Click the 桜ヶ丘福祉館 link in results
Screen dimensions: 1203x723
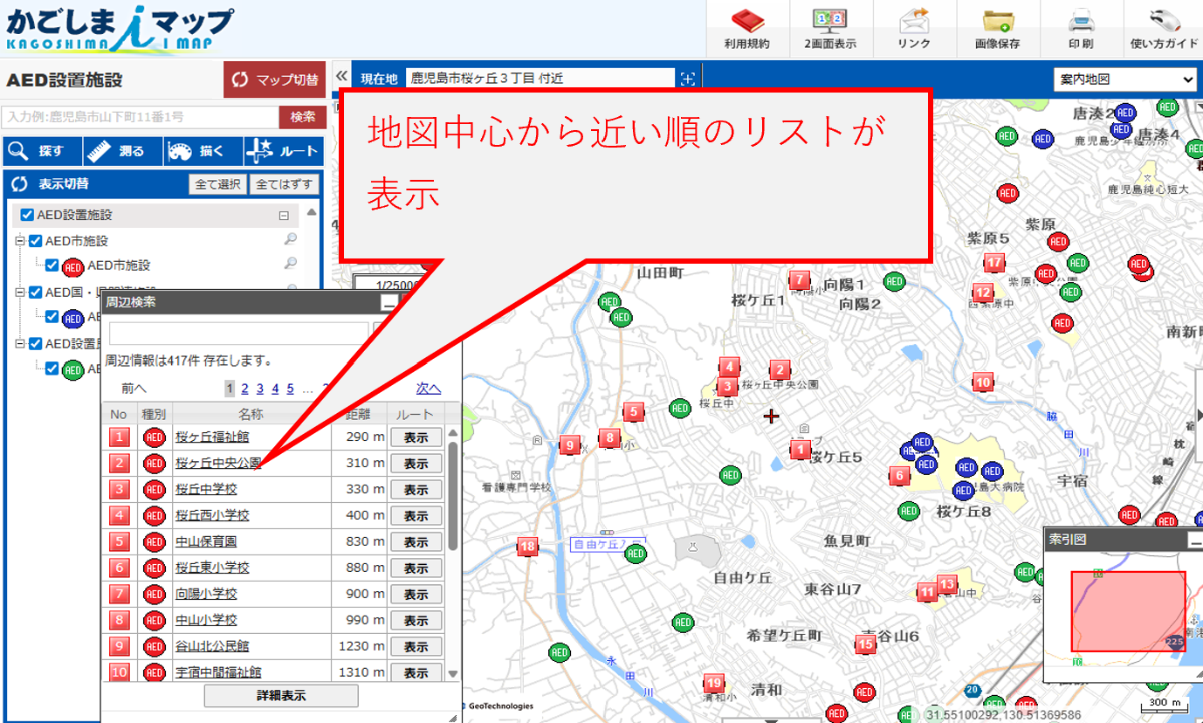point(212,437)
